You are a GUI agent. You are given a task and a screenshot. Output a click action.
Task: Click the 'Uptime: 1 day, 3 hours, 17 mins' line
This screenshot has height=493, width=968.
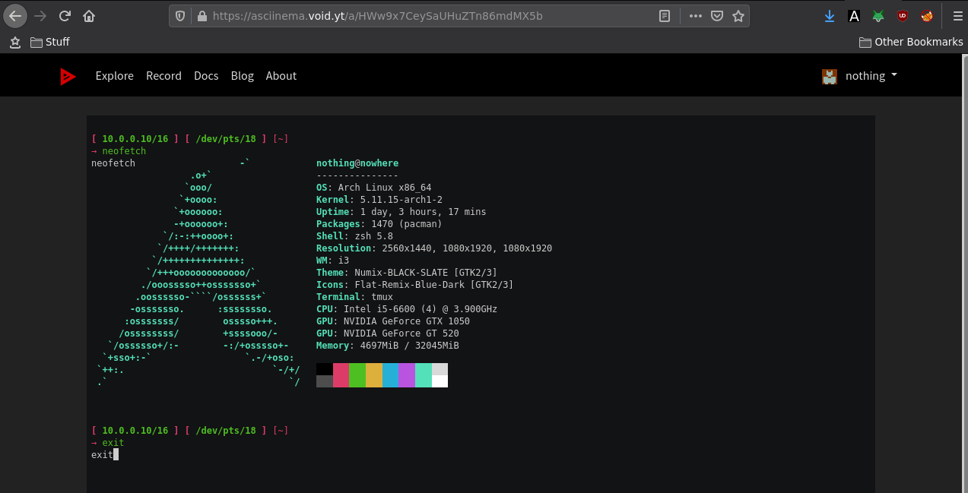click(401, 212)
